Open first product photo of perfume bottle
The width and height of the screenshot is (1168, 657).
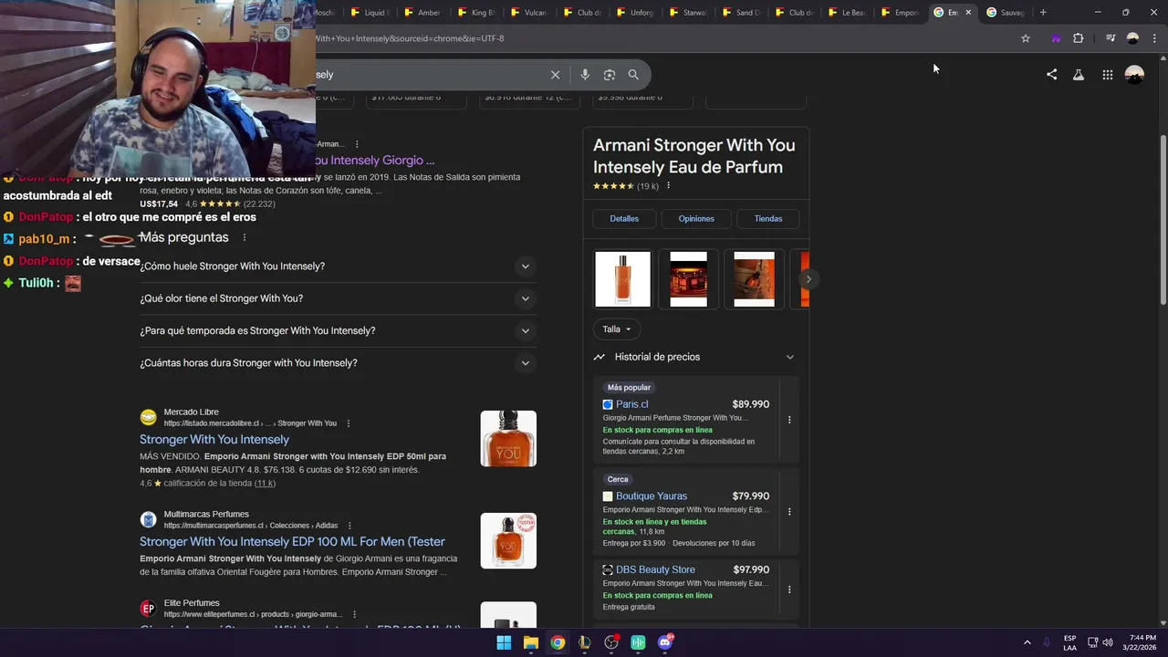click(622, 279)
